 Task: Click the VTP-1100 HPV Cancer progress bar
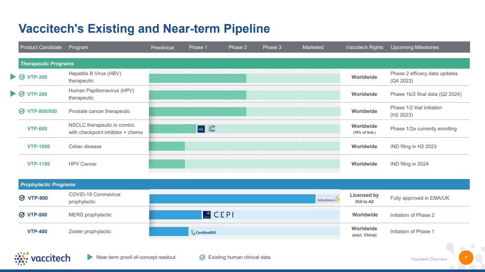click(245, 164)
